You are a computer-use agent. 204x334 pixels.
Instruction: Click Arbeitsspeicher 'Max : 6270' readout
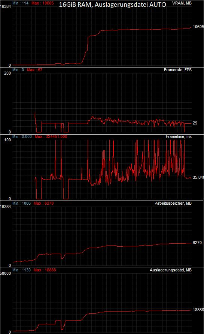tap(44, 204)
